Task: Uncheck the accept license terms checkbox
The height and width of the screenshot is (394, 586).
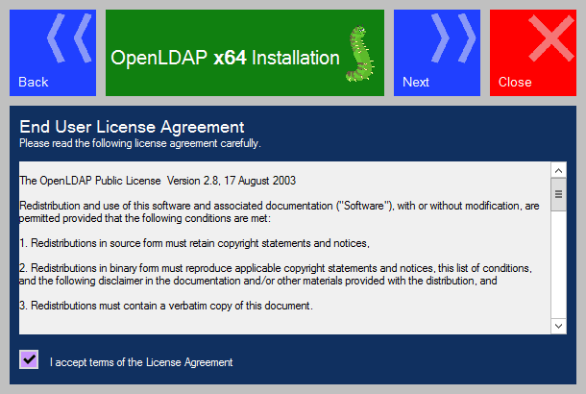Action: [x=29, y=359]
